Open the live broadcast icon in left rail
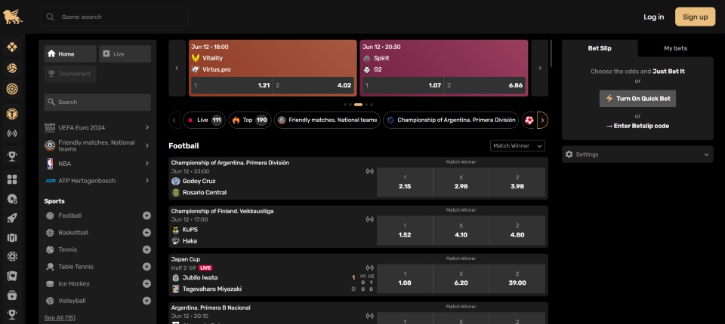 (12, 134)
